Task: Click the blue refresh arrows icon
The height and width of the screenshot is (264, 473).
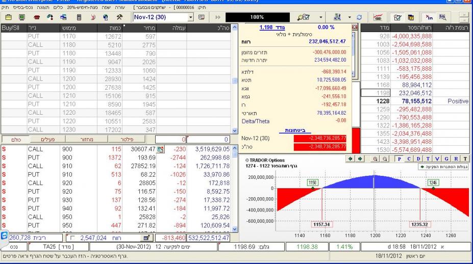Action: coord(360,17)
